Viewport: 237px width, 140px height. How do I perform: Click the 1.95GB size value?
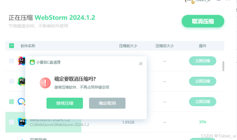[x=128, y=122]
